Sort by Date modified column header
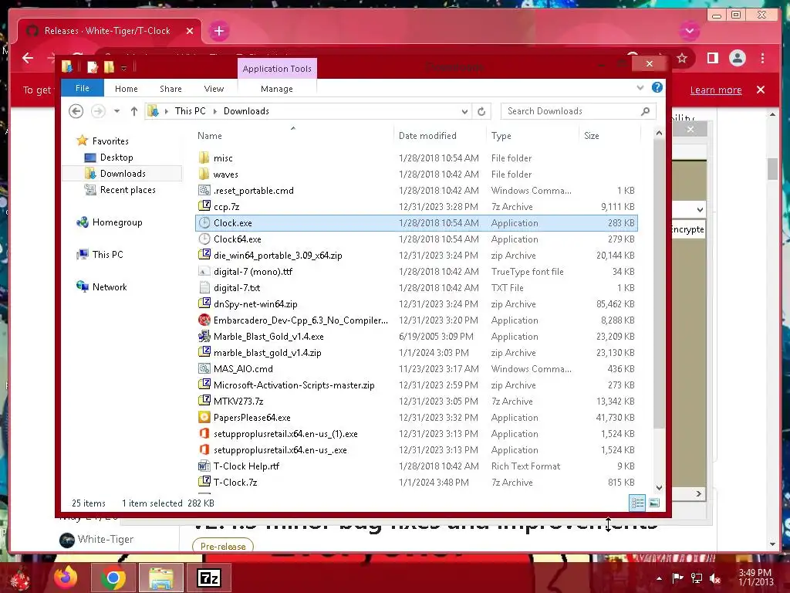Image resolution: width=790 pixels, height=593 pixels. (x=439, y=135)
